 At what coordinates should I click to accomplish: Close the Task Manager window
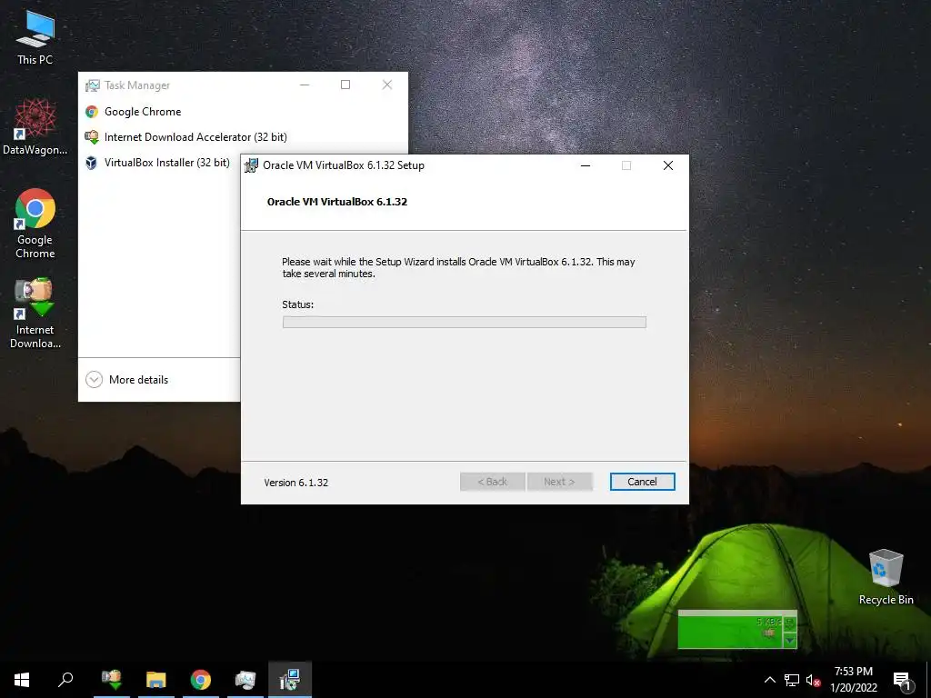point(387,85)
